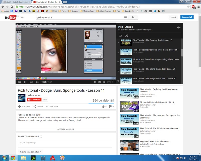Viewport: 201px width, 161px height.
Task: Focus the comment box Spune ce gândești
Action: (65, 144)
